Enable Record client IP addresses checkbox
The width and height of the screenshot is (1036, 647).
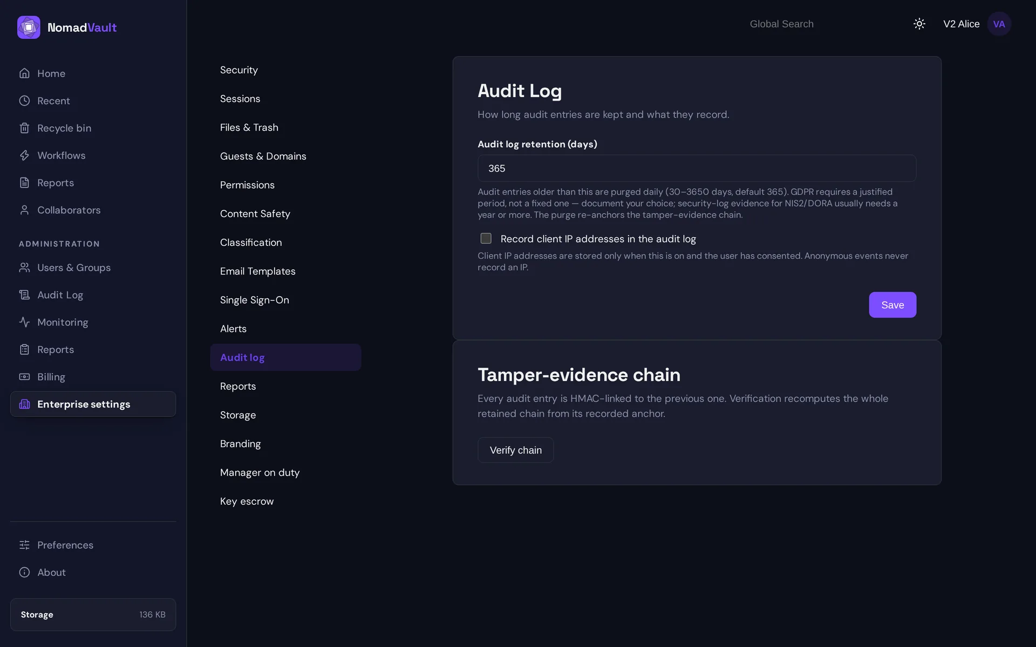[486, 238]
